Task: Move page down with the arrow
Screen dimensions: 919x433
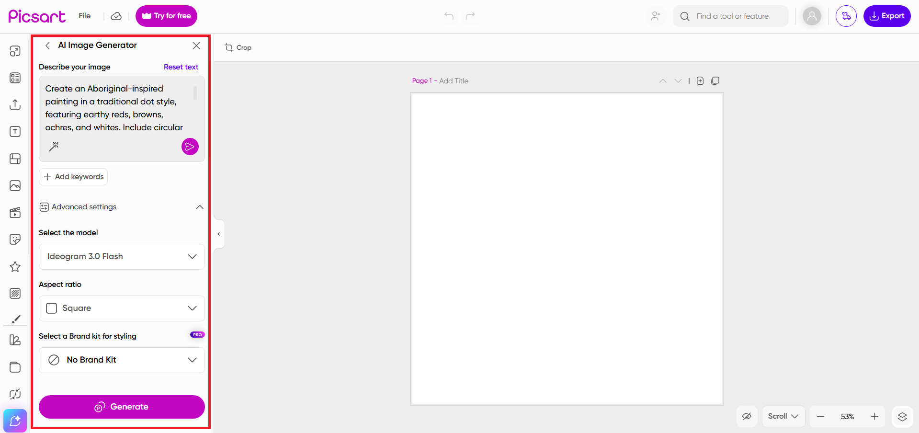Action: pyautogui.click(x=678, y=81)
